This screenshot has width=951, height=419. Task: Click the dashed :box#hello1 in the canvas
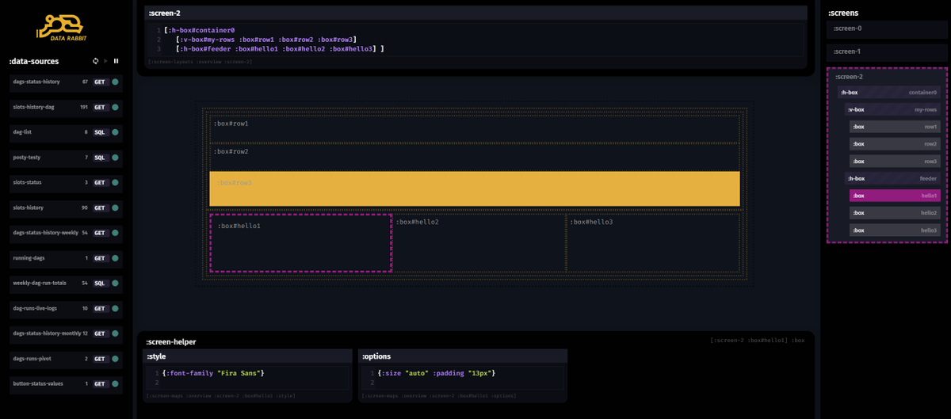pos(300,243)
